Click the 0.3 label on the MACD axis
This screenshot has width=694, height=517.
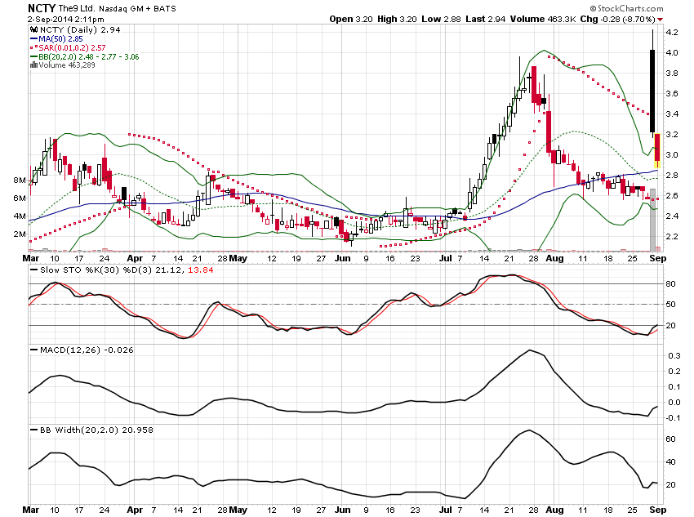pyautogui.click(x=674, y=356)
